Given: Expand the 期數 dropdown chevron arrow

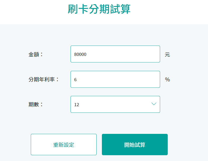Looking at the screenshot, I should 154,104.
